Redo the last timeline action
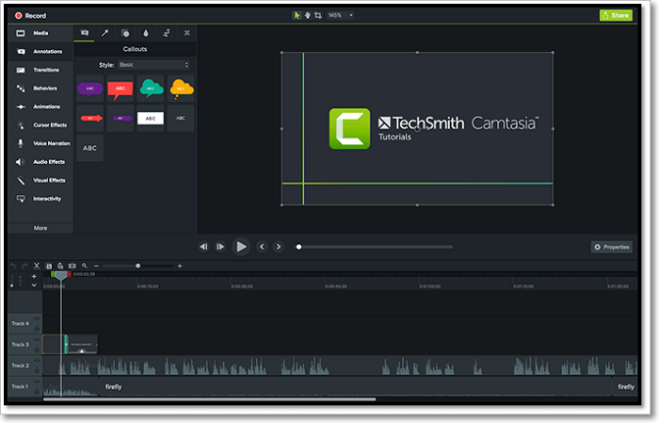This screenshot has height=423, width=659. pyautogui.click(x=24, y=266)
